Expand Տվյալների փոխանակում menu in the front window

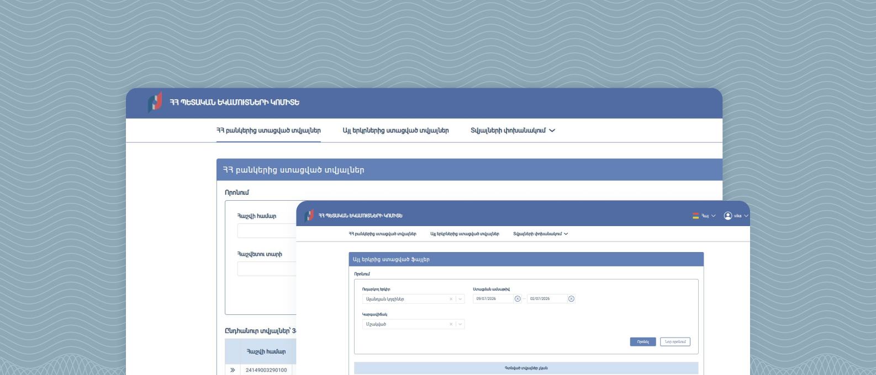point(541,234)
